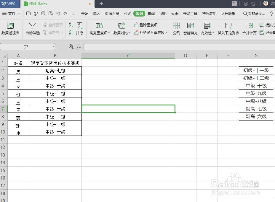Expand the 拒绝录入重复项 dropdown arrow
The image size is (275, 202).
point(167,33)
